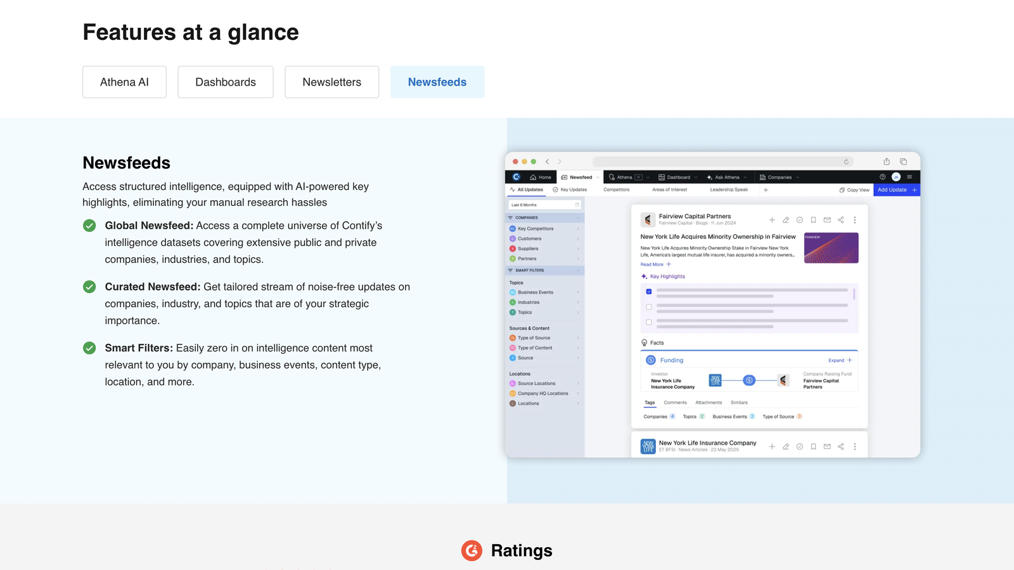Expand the Partners filter

point(544,258)
